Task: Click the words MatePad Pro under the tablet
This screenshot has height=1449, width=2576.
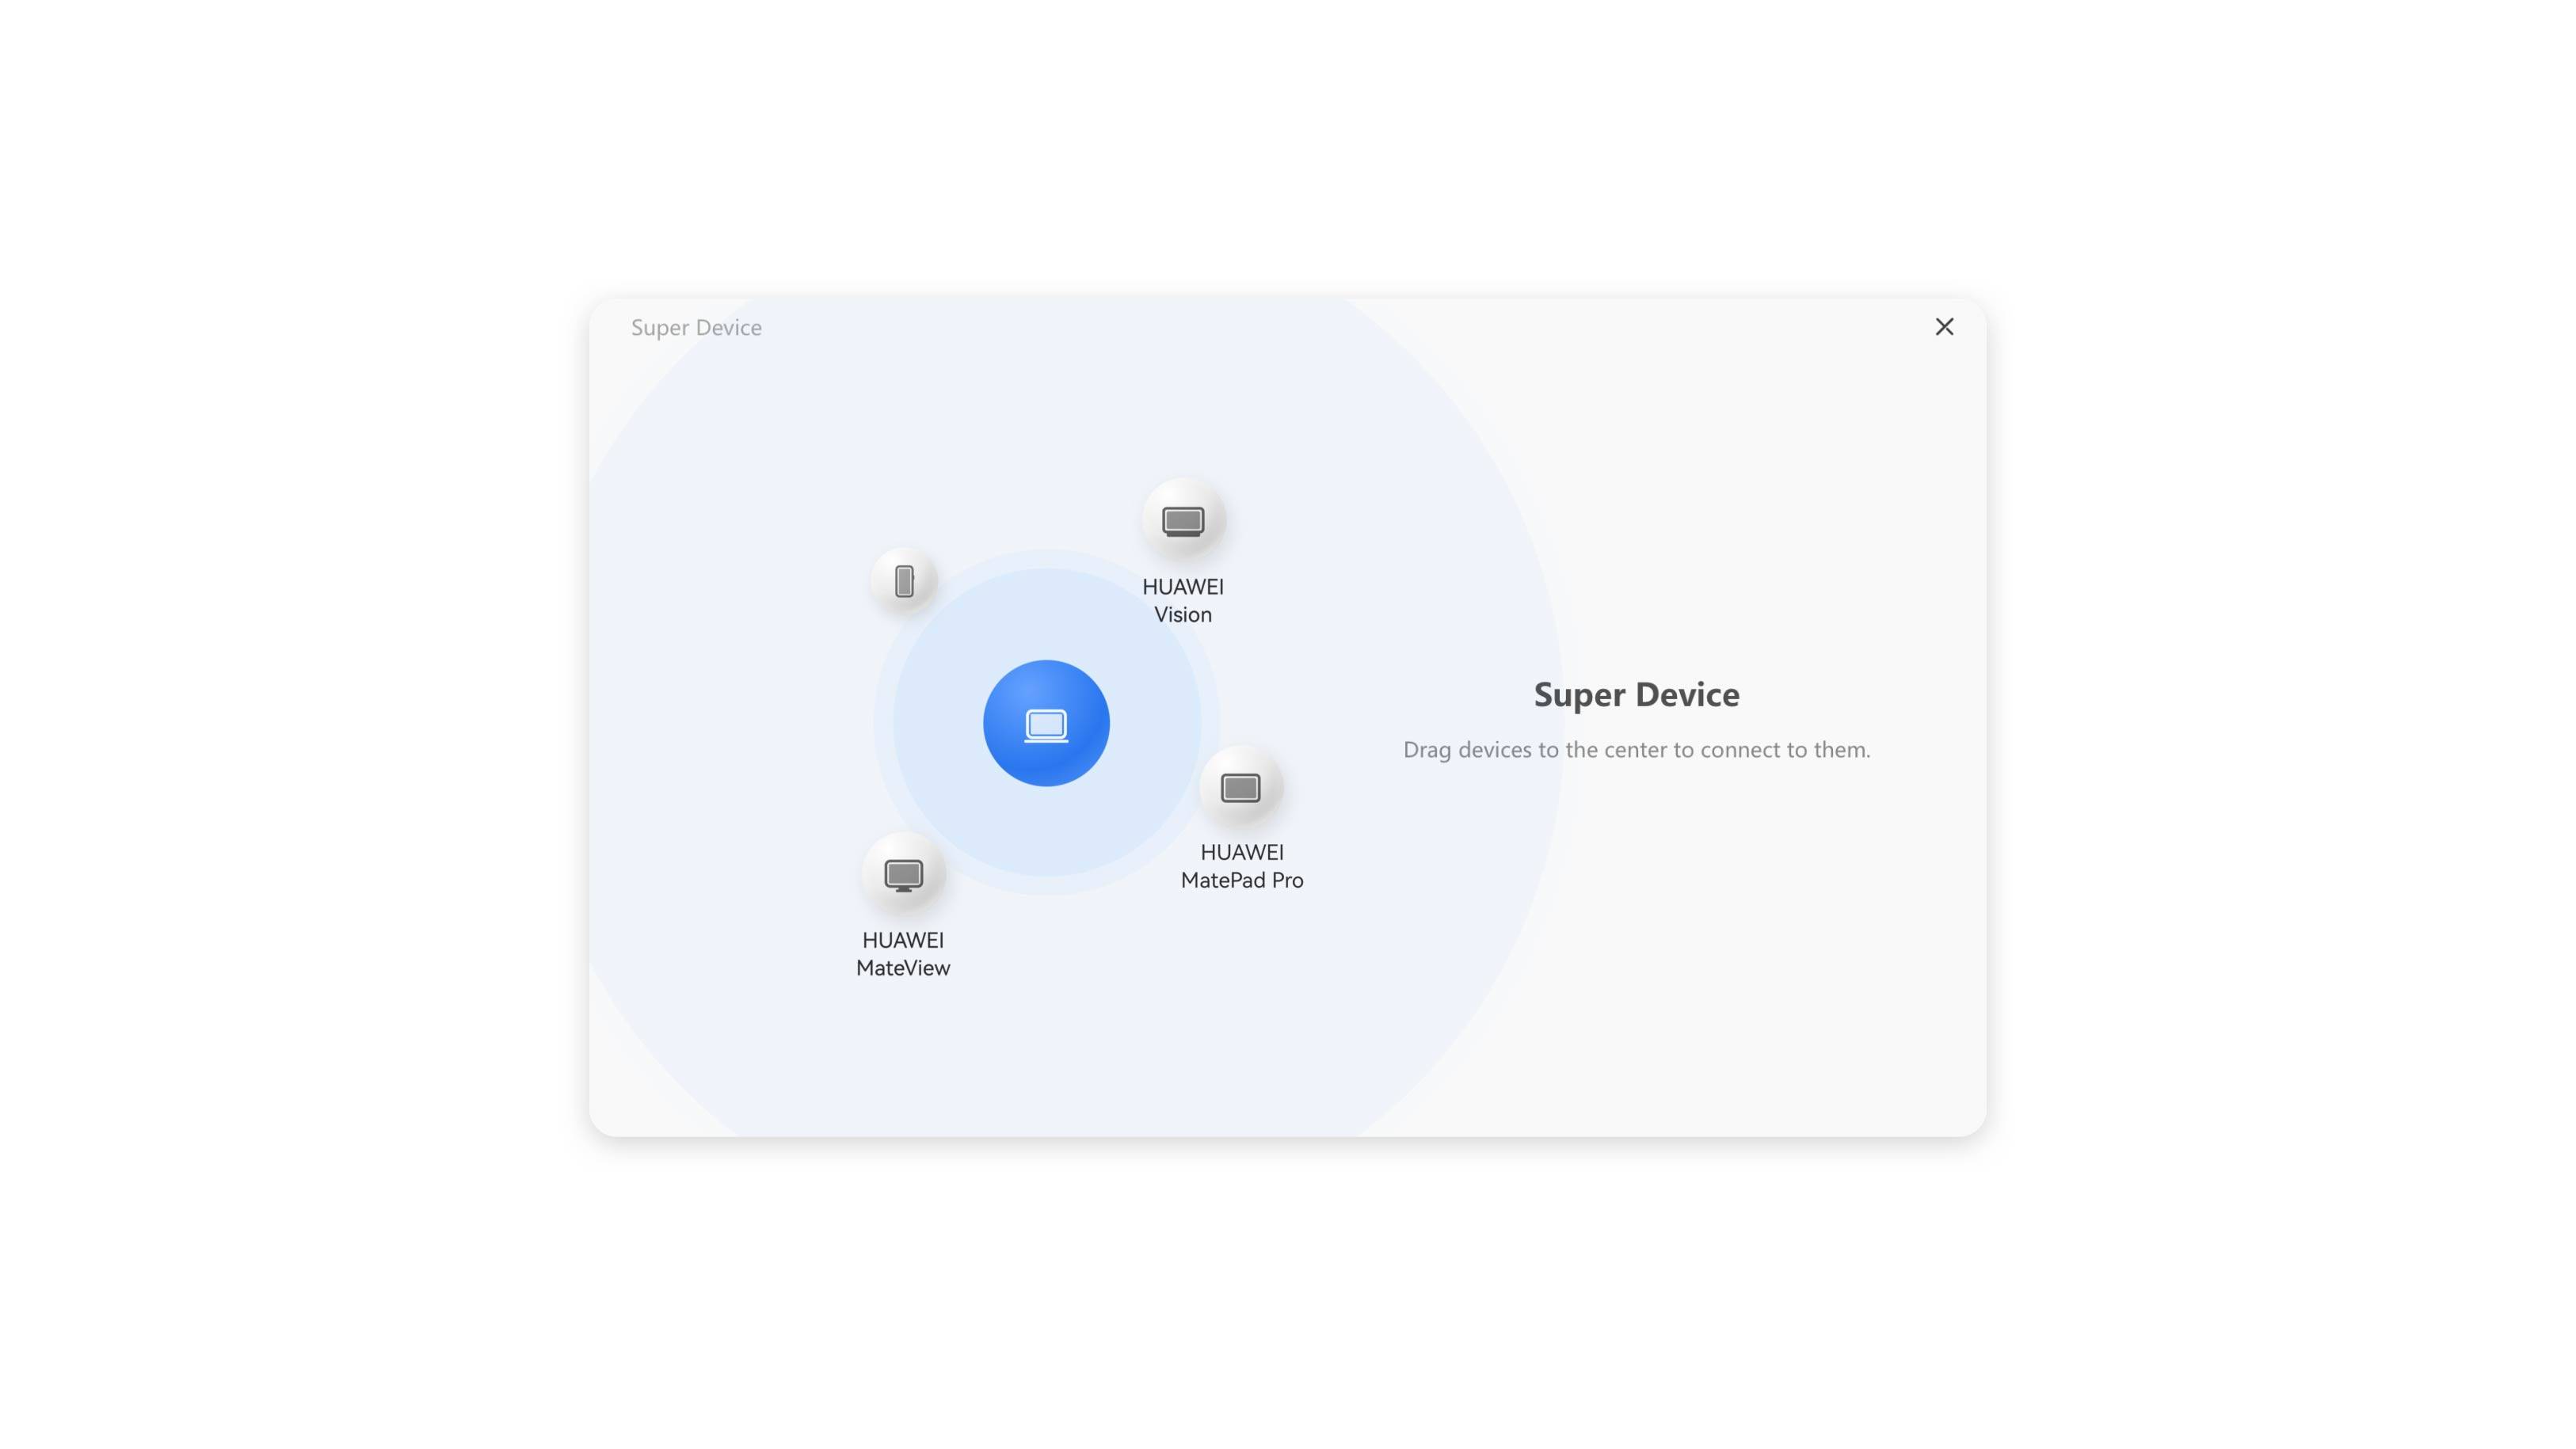Action: coord(1241,880)
